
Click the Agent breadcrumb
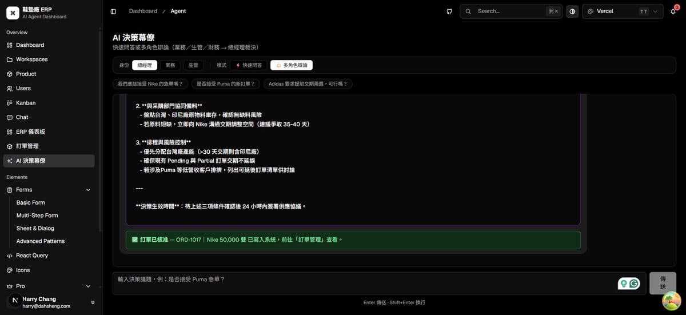point(178,11)
